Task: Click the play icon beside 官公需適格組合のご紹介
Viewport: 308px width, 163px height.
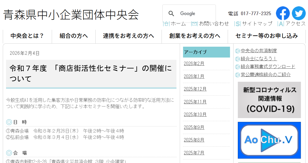Action: 238,74
